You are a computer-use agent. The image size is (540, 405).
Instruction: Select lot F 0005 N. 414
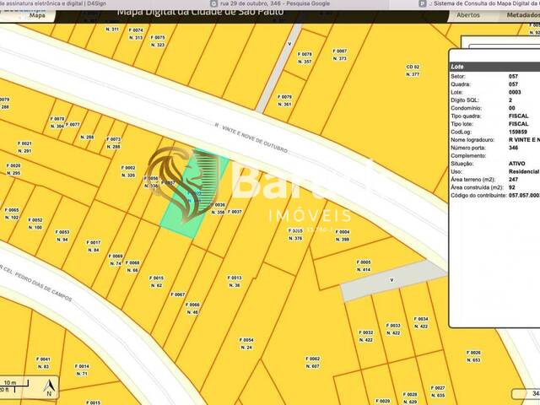[x=364, y=265]
